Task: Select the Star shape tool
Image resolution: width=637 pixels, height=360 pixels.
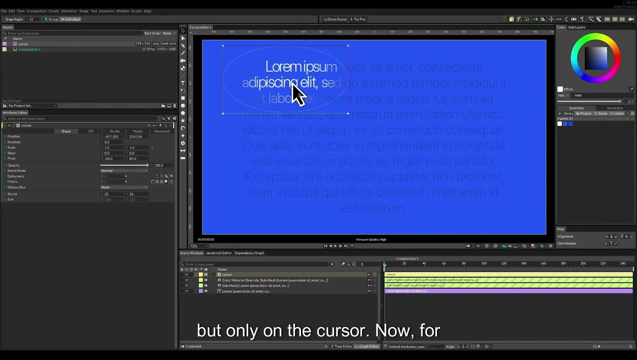Action: pyautogui.click(x=183, y=121)
